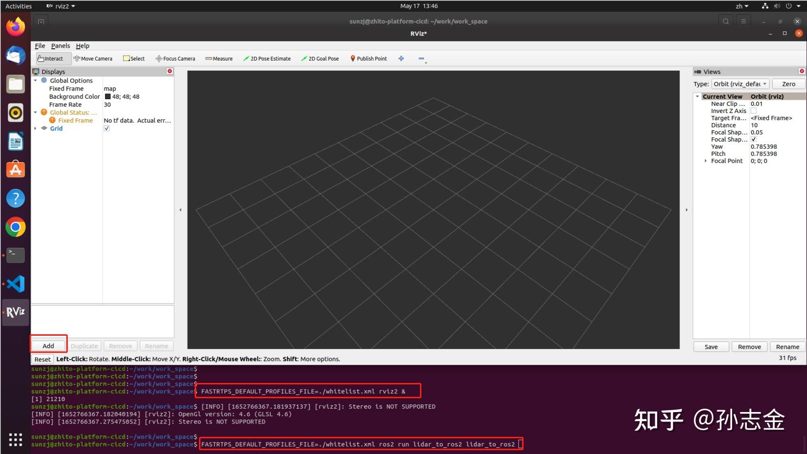The height and width of the screenshot is (454, 807).
Task: Open the view Type Orbit dropdown
Action: [x=740, y=84]
